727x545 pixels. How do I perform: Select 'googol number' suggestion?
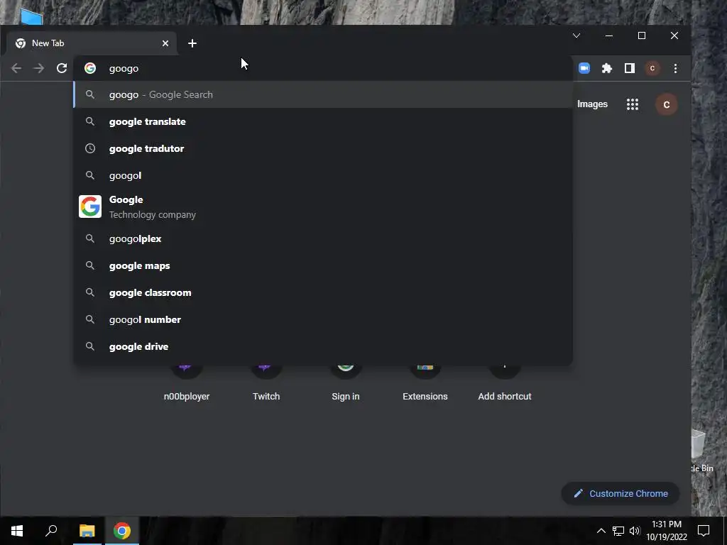click(x=323, y=319)
